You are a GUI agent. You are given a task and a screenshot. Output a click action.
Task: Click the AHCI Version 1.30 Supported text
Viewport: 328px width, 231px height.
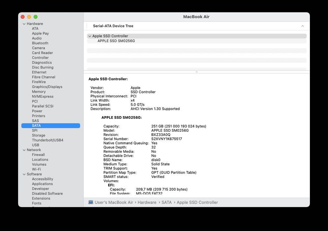(x=155, y=109)
